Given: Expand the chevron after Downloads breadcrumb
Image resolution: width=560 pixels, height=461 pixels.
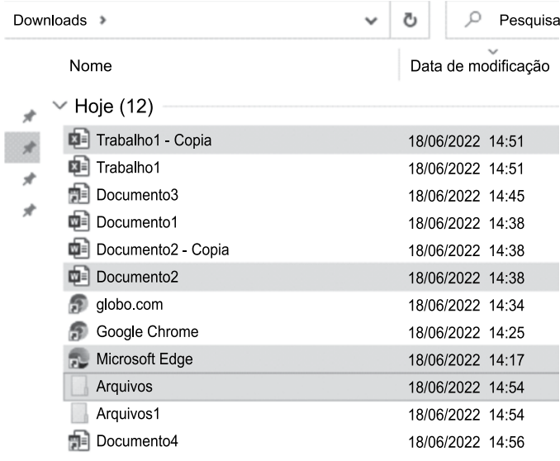Looking at the screenshot, I should [x=103, y=21].
